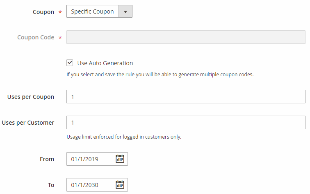This screenshot has width=310, height=194.
Task: Click the red asterisk beside Coupon Code
Action: [x=60, y=38]
